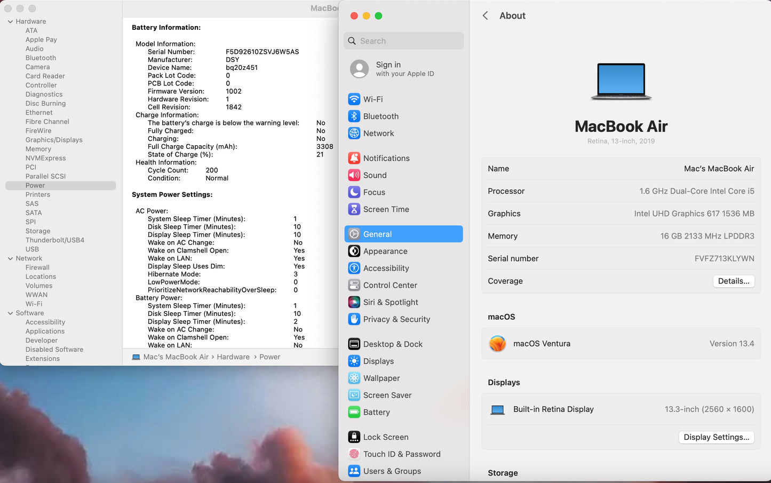Open Control Center settings
Screen dimensions: 771x483
click(x=390, y=285)
